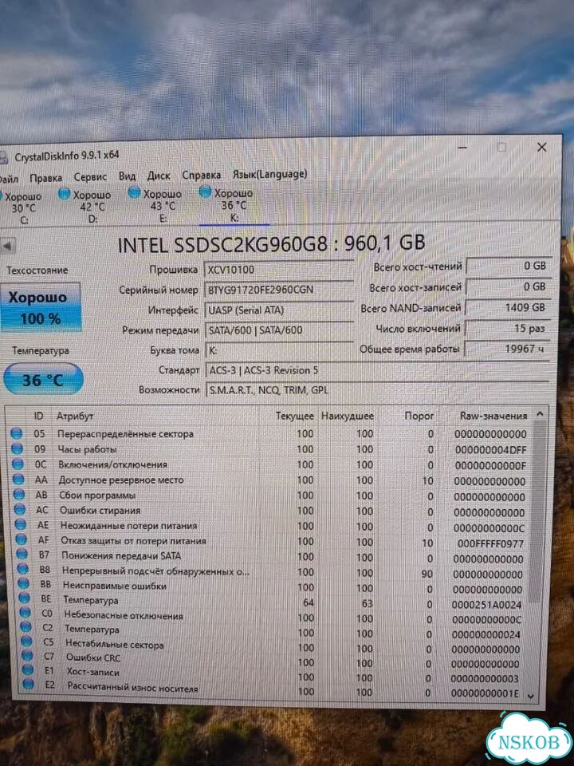
Task: Click the attribute list vertical scrollbar thumb
Action: [x=536, y=511]
